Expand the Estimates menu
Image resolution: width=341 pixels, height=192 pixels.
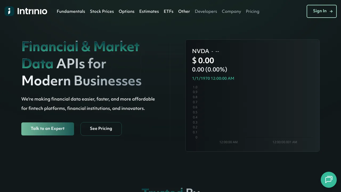click(149, 11)
